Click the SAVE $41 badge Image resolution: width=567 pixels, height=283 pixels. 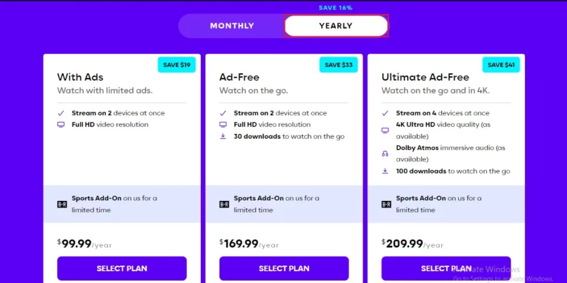[x=501, y=65]
